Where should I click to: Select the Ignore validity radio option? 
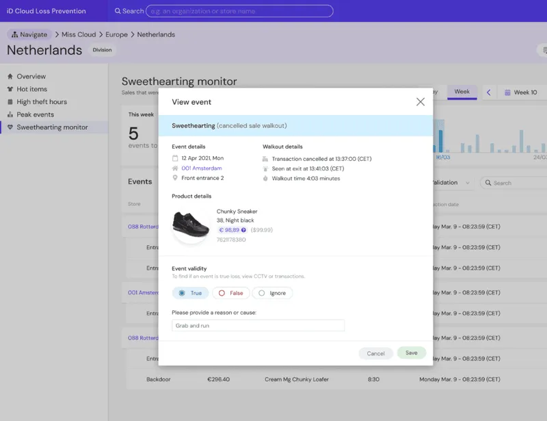pyautogui.click(x=272, y=293)
